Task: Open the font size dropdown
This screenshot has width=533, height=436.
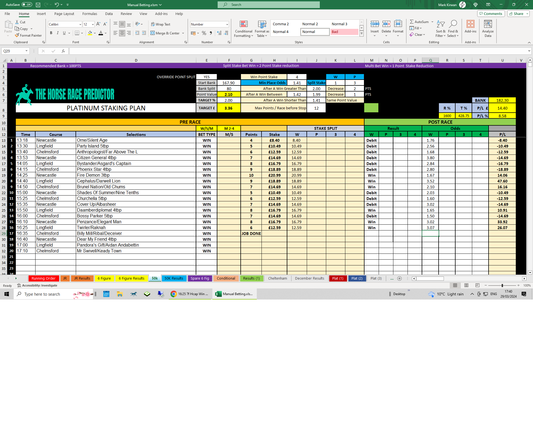Action: pos(93,24)
